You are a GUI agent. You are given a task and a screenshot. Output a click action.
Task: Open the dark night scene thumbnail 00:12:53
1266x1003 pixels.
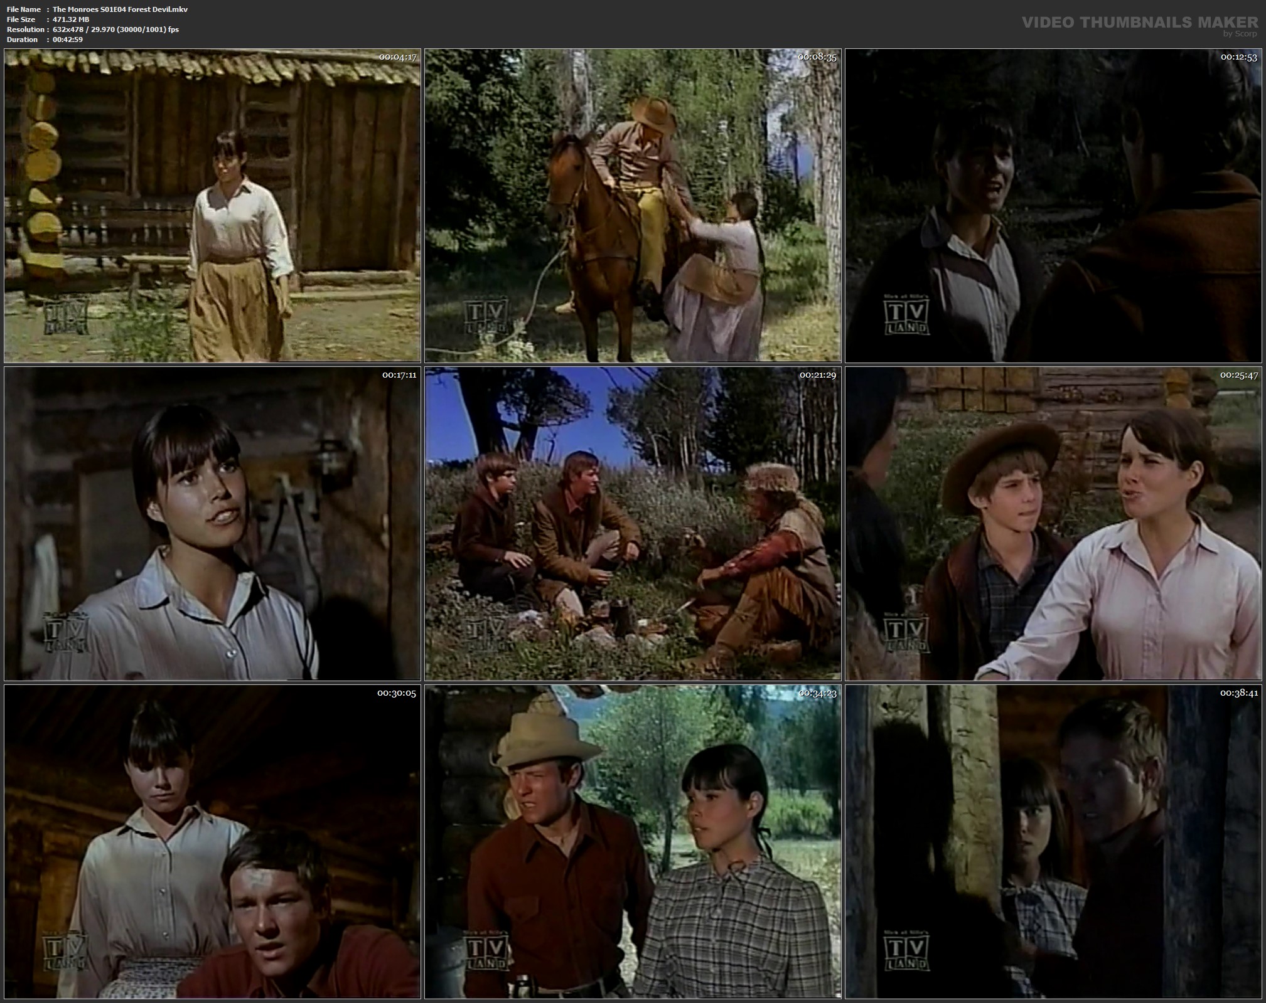[x=1053, y=206]
